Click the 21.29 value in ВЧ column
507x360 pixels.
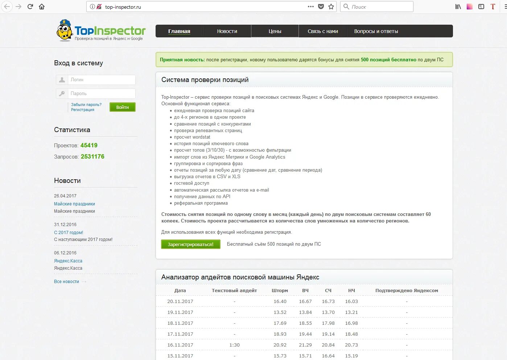click(x=305, y=345)
